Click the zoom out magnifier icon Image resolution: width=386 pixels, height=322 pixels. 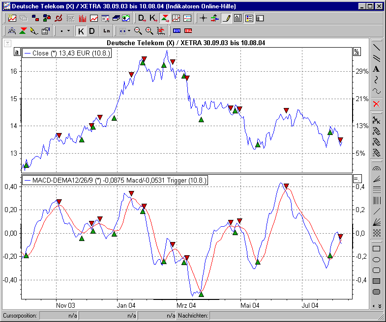pos(138,31)
